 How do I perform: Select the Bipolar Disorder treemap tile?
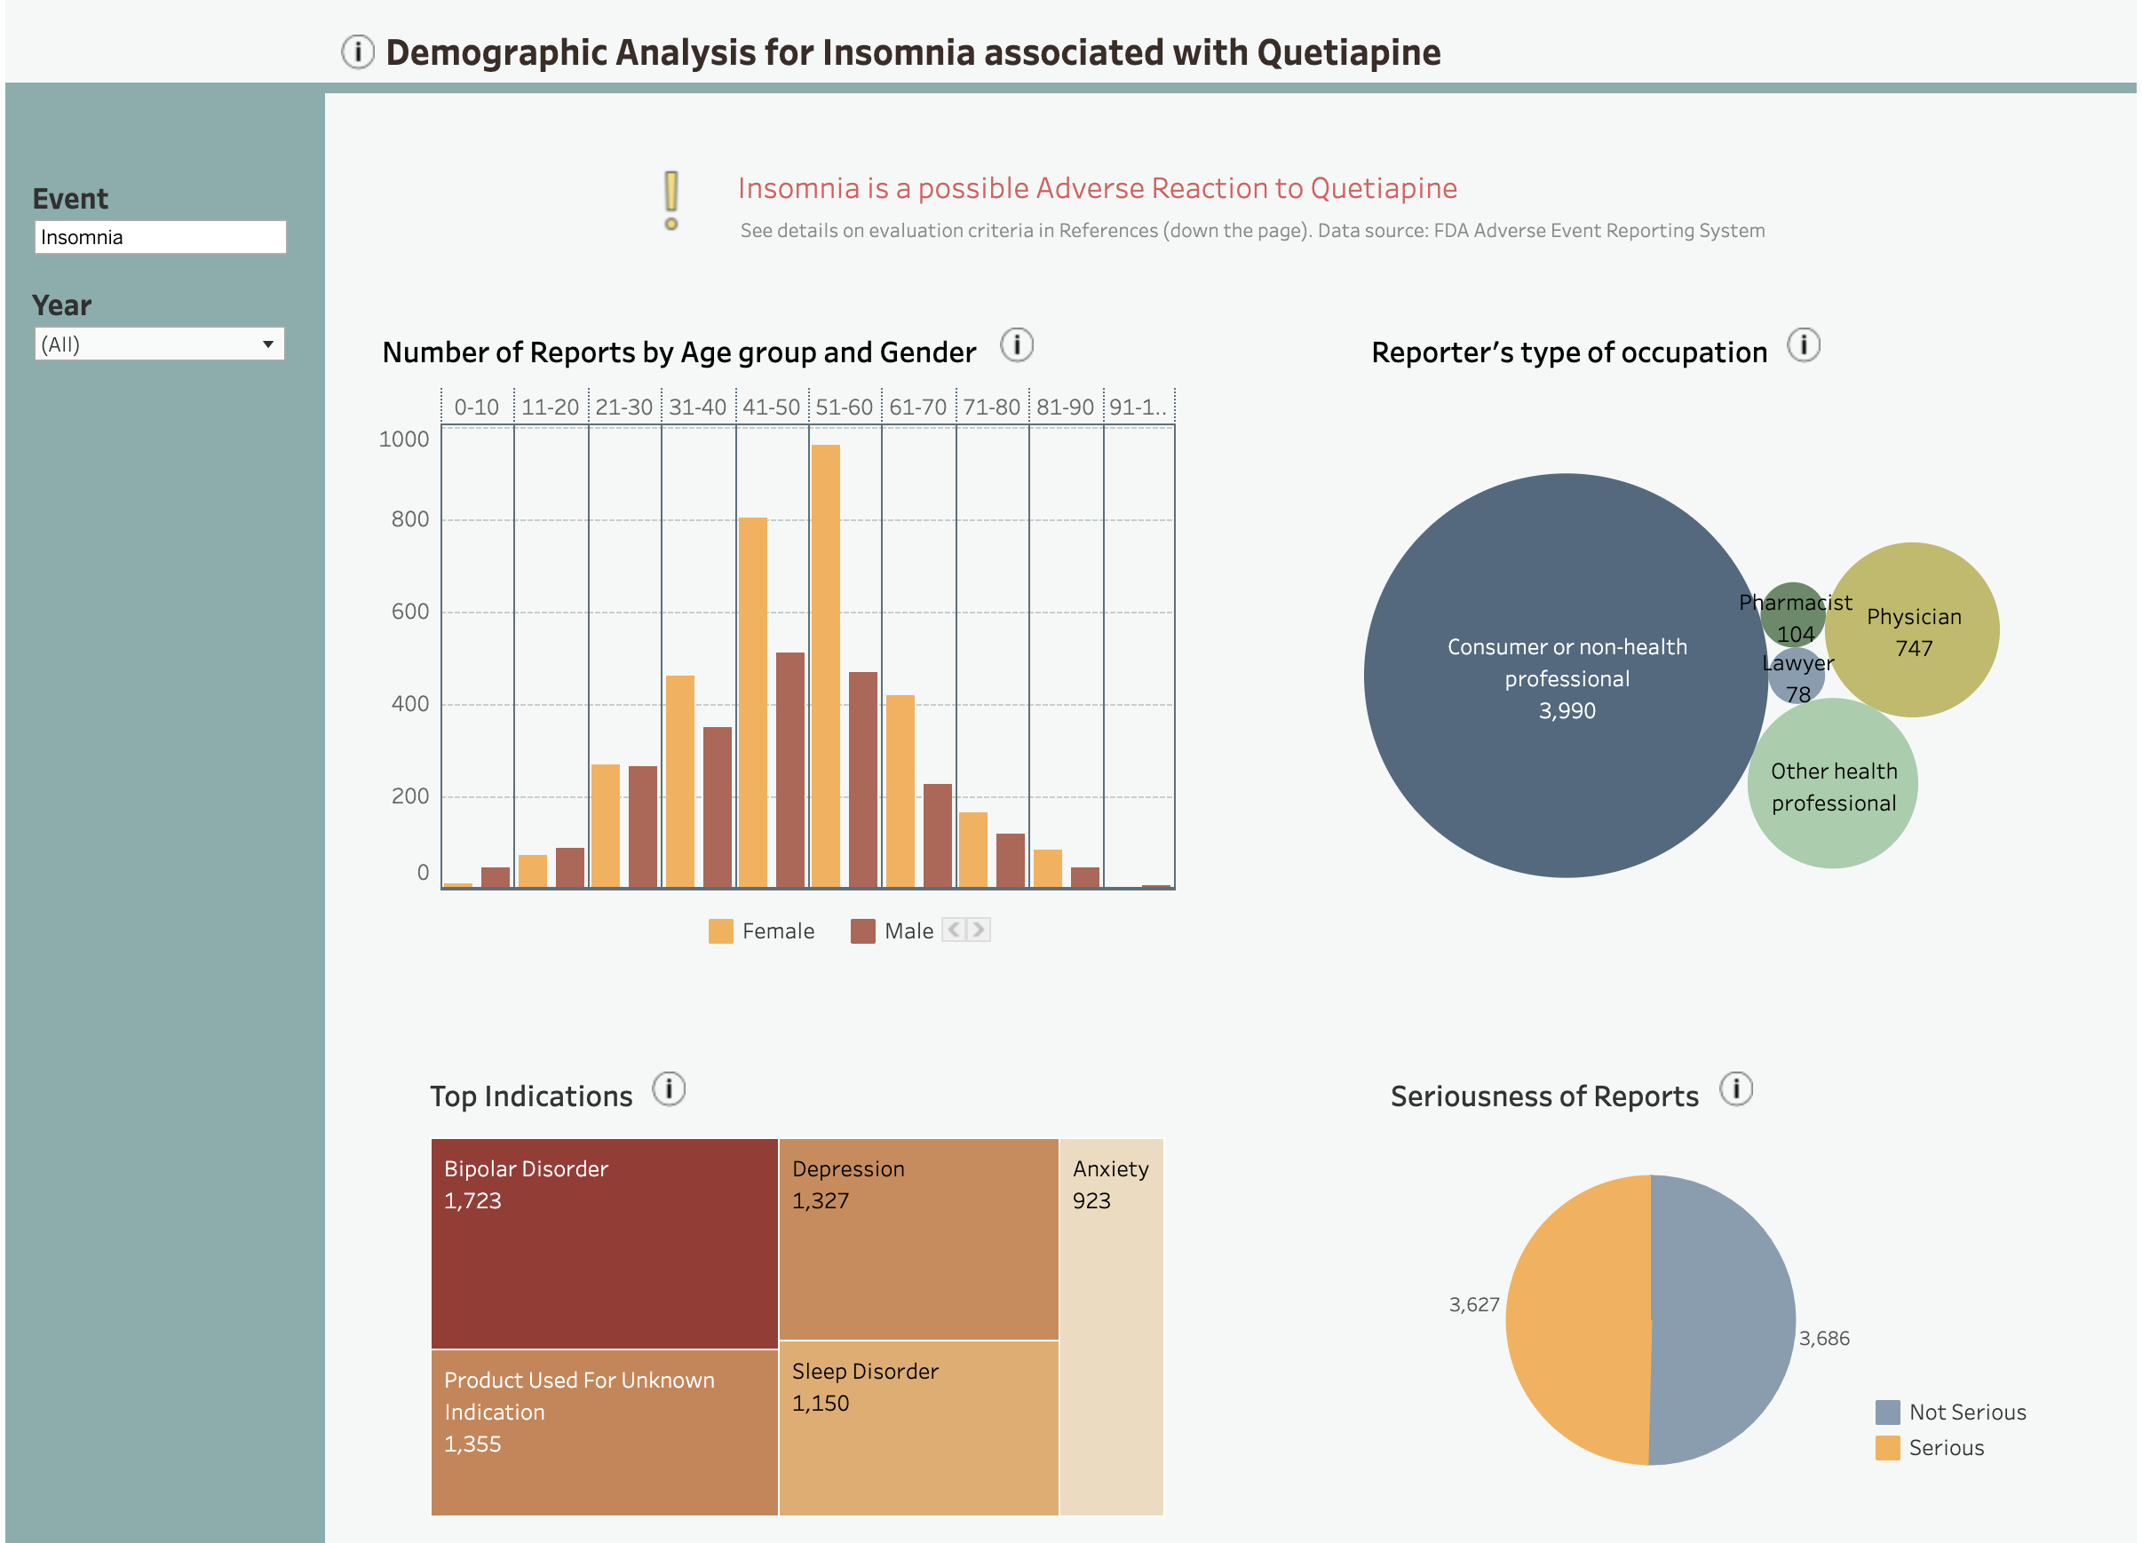pyautogui.click(x=605, y=1243)
